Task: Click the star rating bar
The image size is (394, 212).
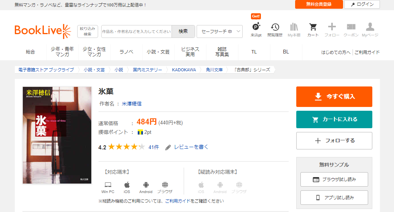Action: (126, 147)
